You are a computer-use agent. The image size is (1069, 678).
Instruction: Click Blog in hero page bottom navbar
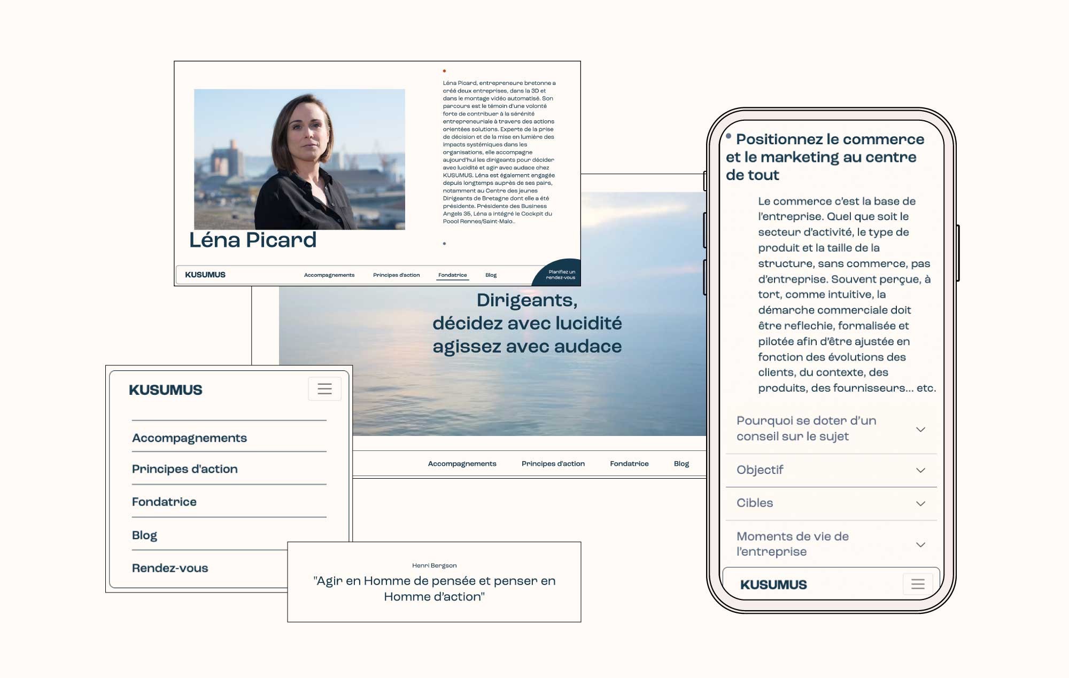681,464
